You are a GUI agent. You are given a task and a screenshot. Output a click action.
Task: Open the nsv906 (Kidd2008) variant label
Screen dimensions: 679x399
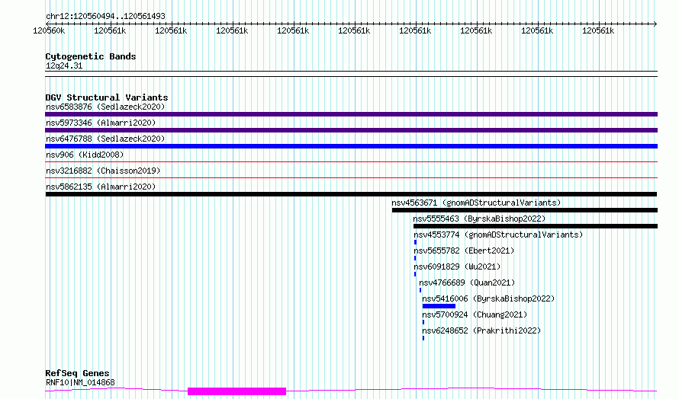point(85,155)
